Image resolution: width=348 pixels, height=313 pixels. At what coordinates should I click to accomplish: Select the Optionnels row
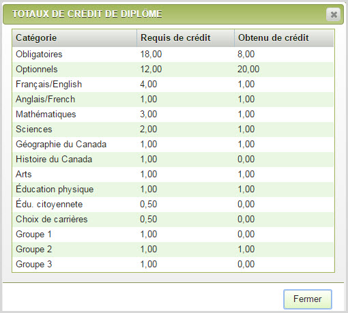[173, 70]
